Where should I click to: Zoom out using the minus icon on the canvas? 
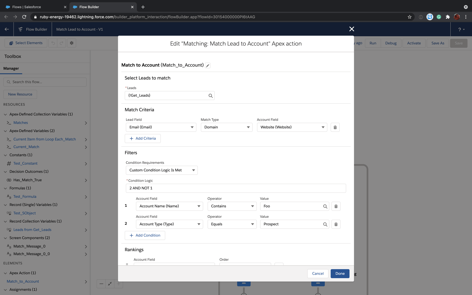[x=101, y=284]
